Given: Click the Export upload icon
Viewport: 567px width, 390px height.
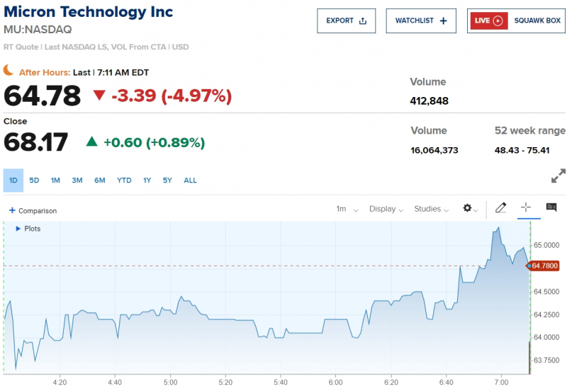Looking at the screenshot, I should click(364, 21).
